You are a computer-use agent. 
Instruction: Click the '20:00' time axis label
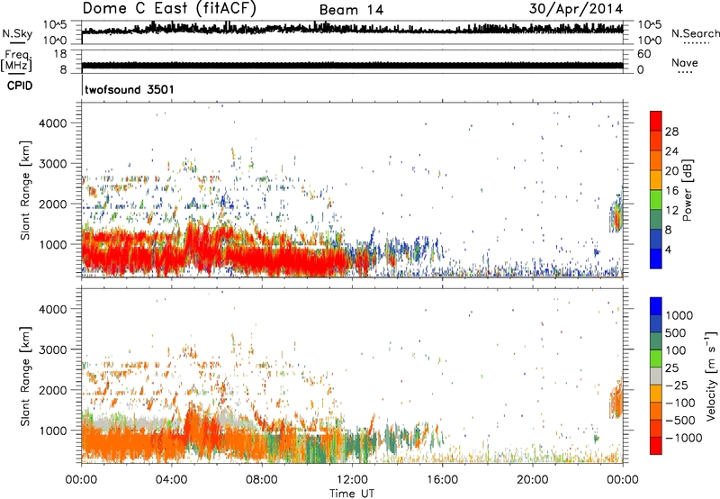tap(533, 480)
